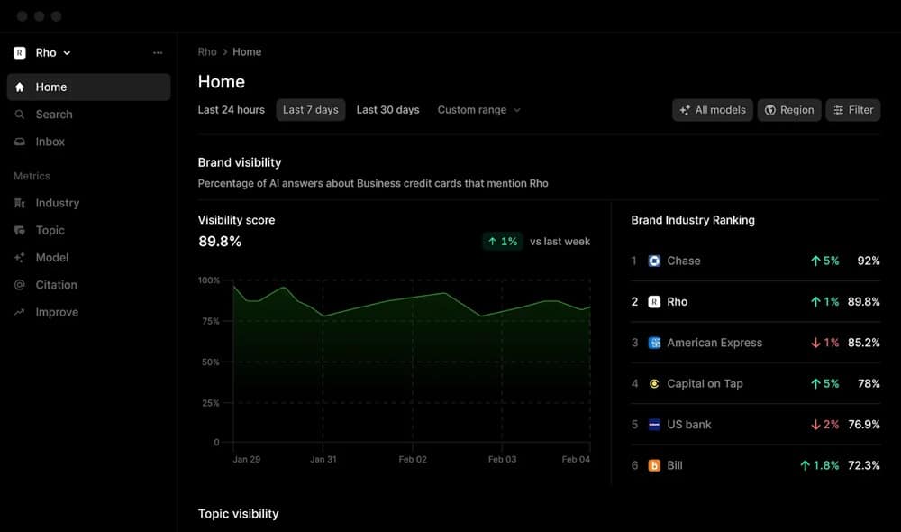Click the Home icon in the sidebar
Screen dimensions: 901x532
tap(20, 87)
